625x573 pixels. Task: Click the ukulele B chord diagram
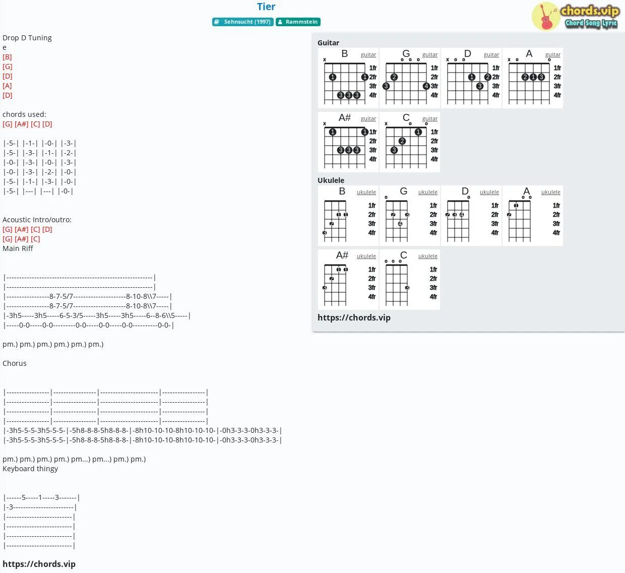coord(348,216)
